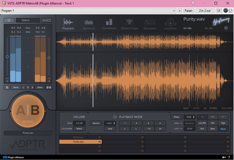Image resolution: width=234 pixels, height=160 pixels.
Task: Open the menu icon for Purity.wav slot
Action: (x=100, y=142)
